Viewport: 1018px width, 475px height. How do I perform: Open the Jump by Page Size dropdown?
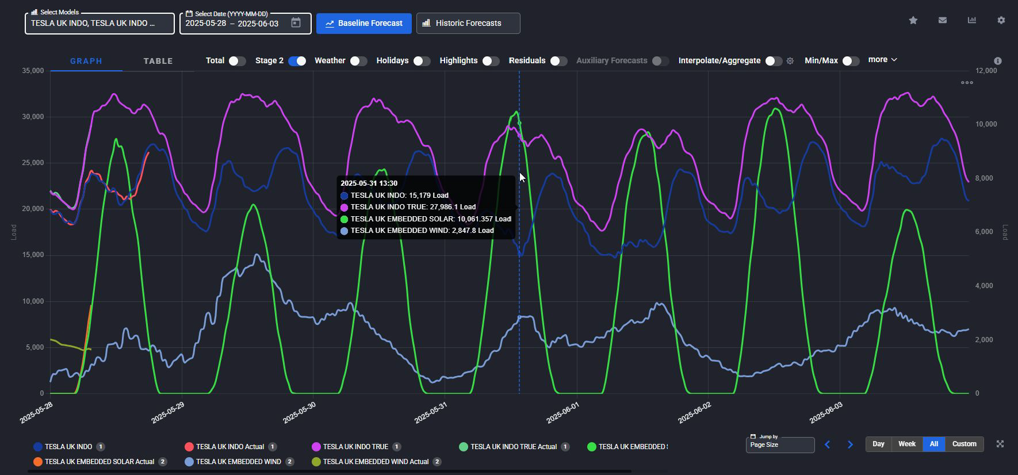point(780,445)
